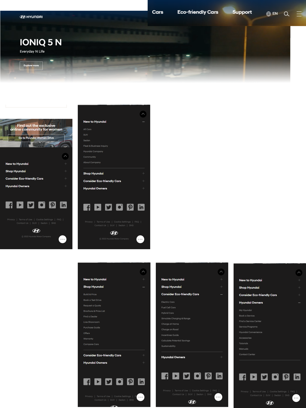Click Go to Hyundai Women Drive button
The height and width of the screenshot is (408, 306).
36,138
